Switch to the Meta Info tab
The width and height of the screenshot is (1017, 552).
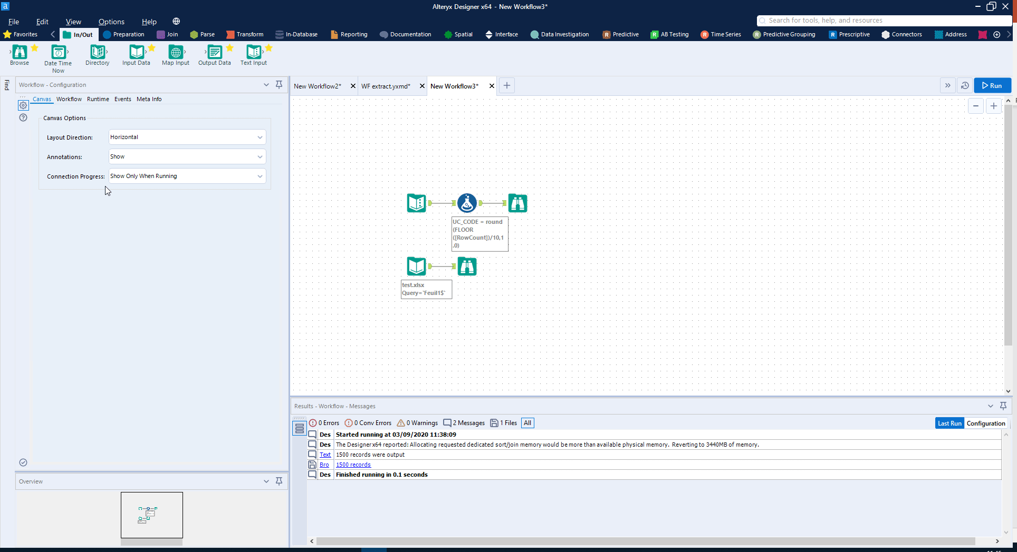pyautogui.click(x=149, y=99)
